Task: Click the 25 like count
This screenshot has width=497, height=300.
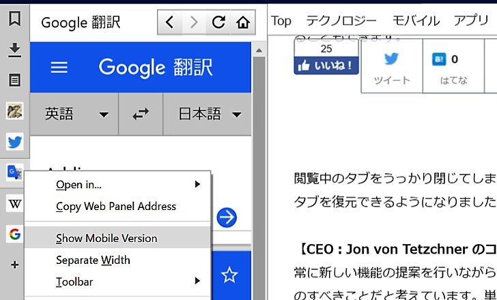Action: point(326,48)
